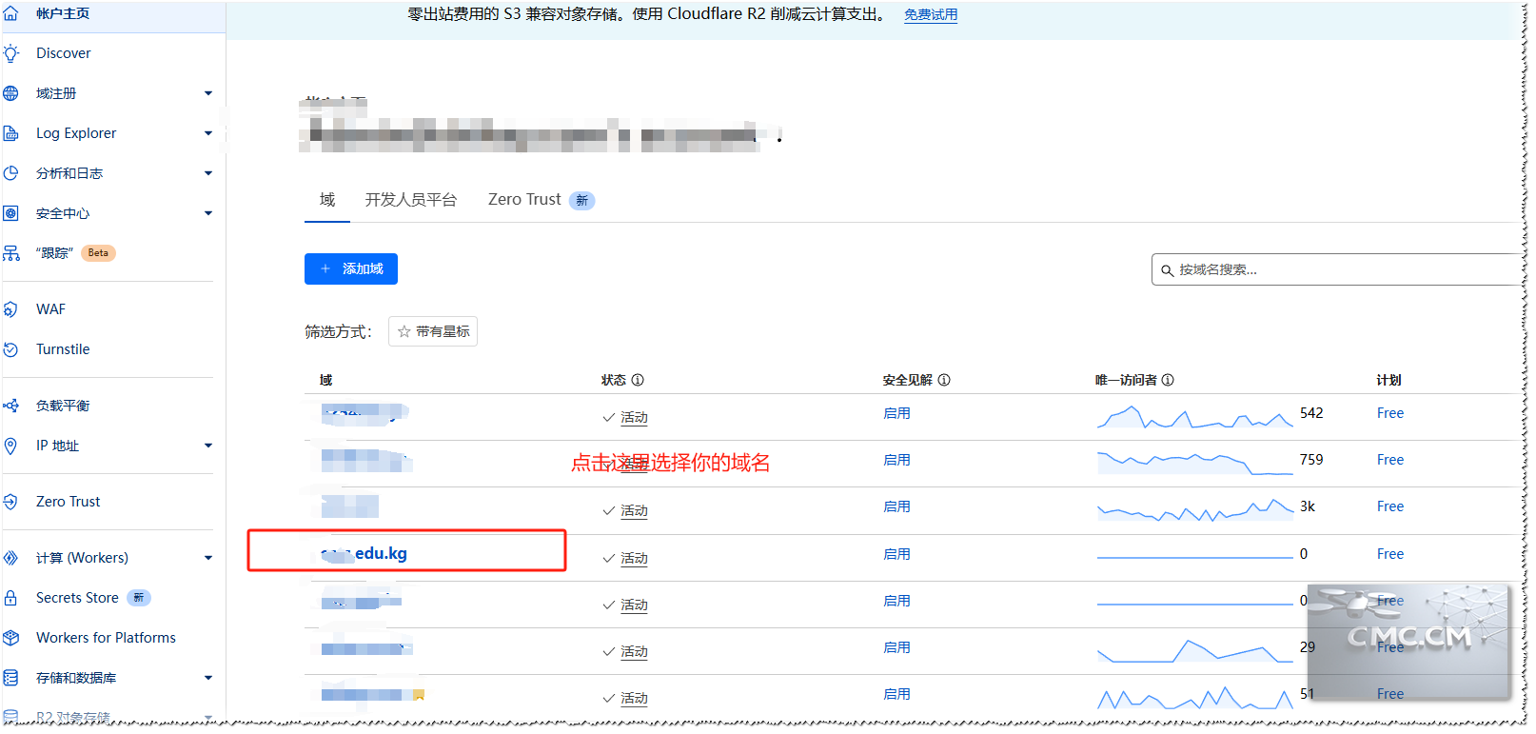
Task: Click the Zero Trust sidebar icon
Action: (10, 502)
